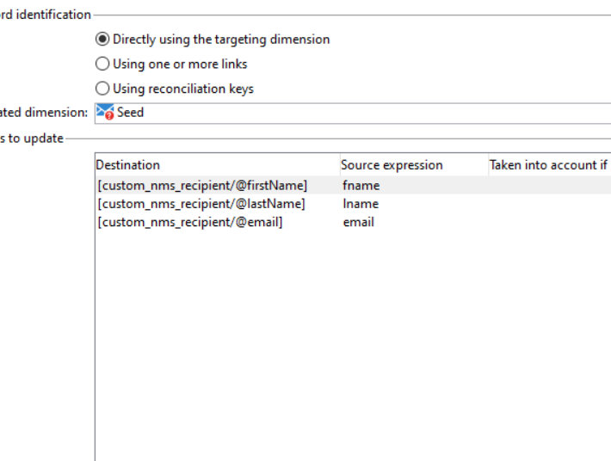Screen dimensions: 611x461
Task: Select the @firstName destination row
Action: pos(203,185)
